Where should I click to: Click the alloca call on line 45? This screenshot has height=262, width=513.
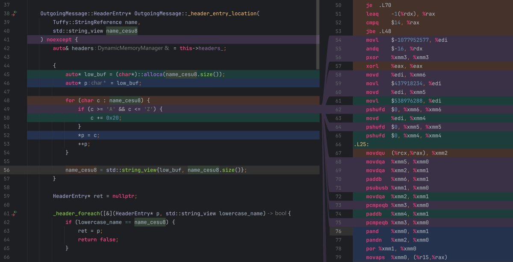click(x=153, y=74)
